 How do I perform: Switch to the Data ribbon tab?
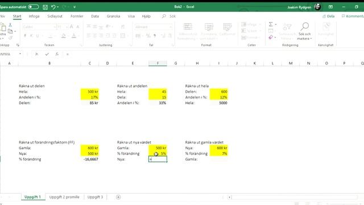(95, 17)
